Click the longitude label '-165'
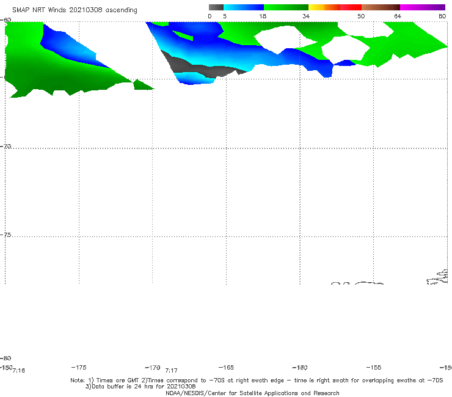 [x=226, y=367]
